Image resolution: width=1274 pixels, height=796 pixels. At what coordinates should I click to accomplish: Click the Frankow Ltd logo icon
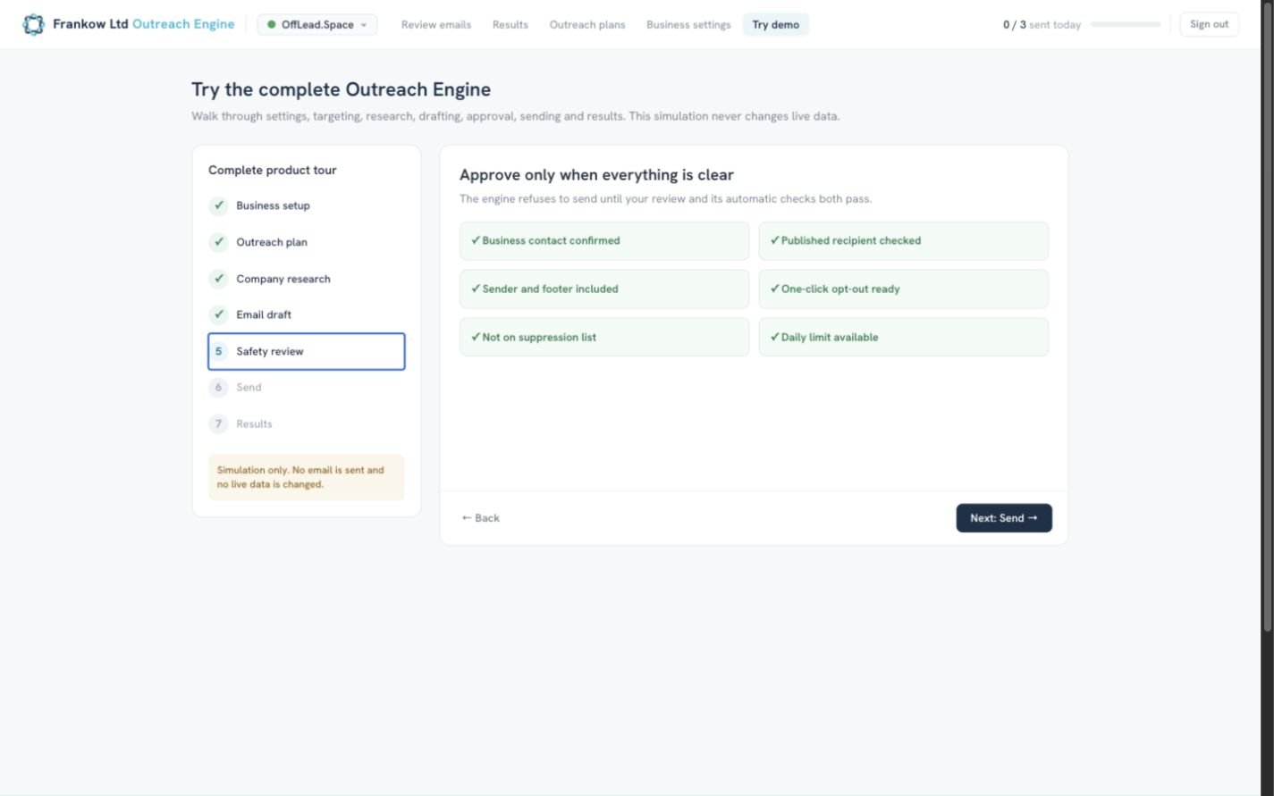33,24
